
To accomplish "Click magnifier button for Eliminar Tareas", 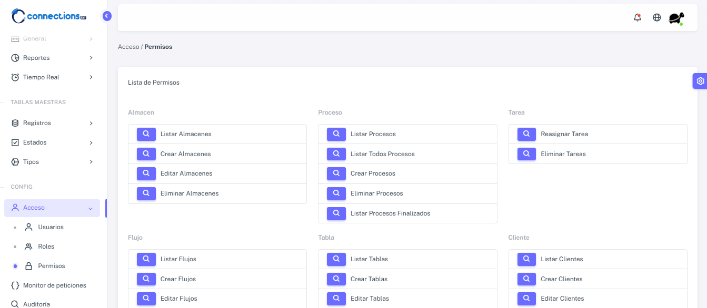I will (x=526, y=154).
